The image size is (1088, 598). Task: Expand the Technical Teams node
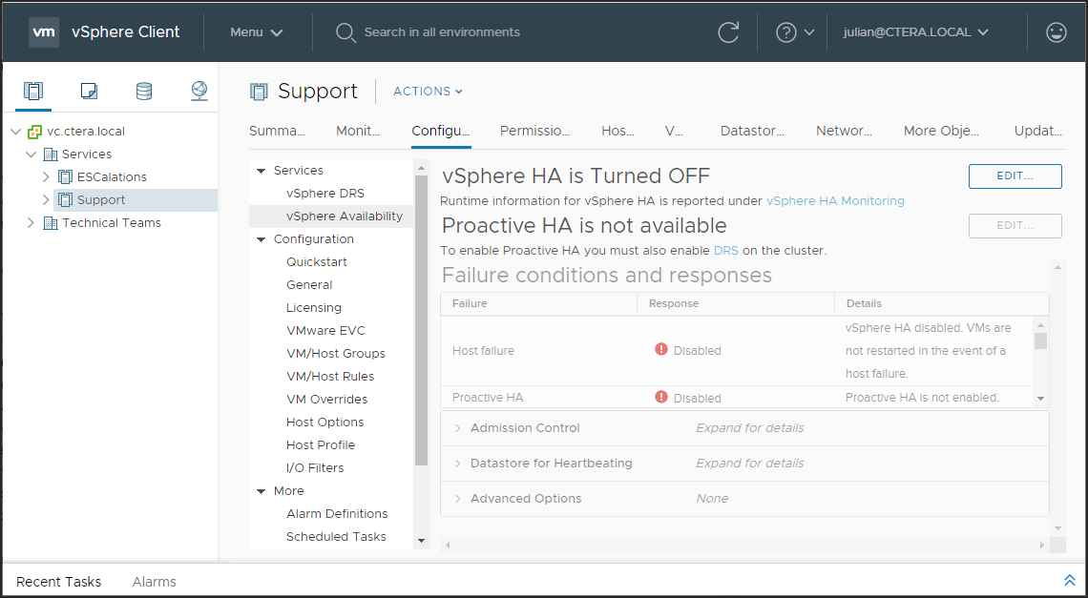tap(31, 222)
